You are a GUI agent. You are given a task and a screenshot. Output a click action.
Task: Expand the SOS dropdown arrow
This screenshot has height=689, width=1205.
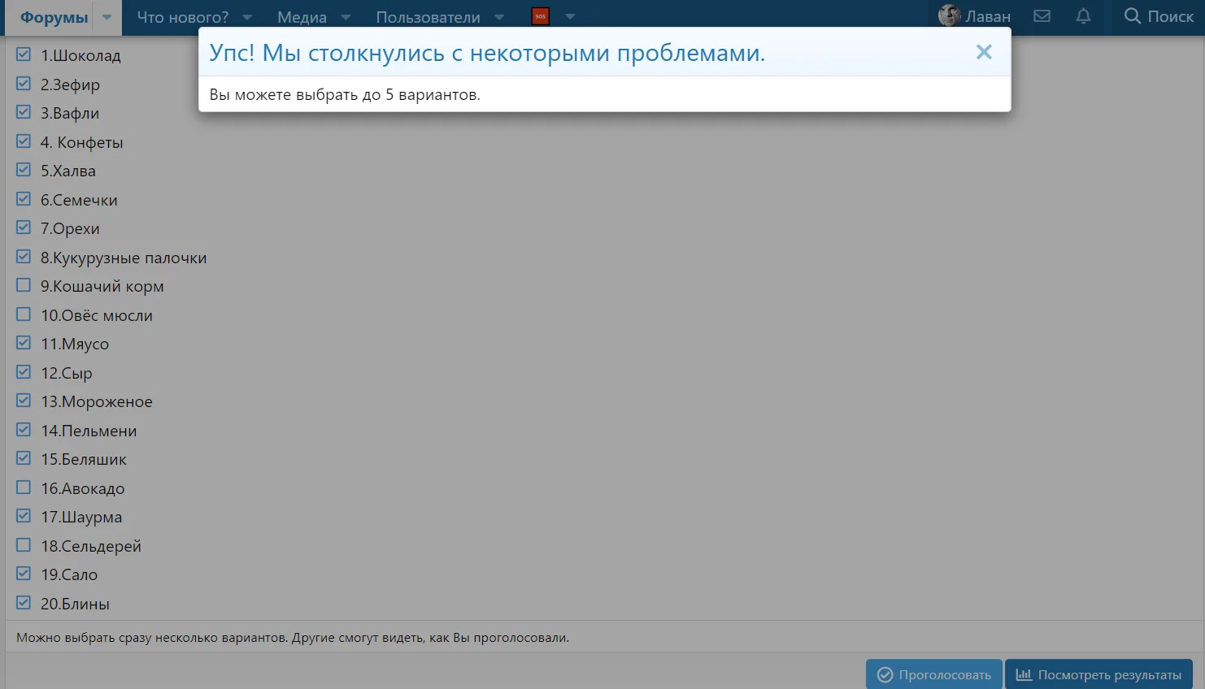pos(570,17)
